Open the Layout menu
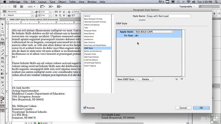 click(x=42, y=2)
